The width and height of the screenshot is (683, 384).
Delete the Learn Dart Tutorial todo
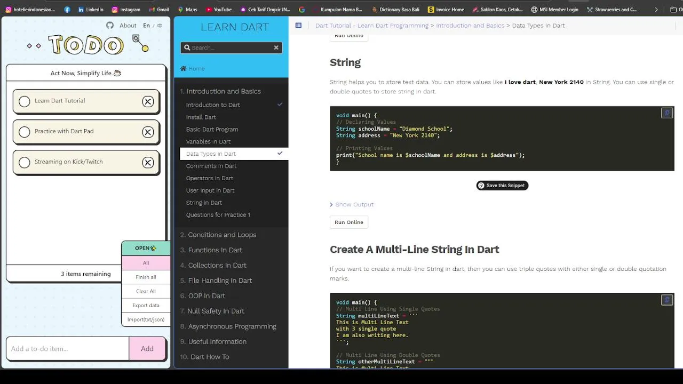[148, 101]
